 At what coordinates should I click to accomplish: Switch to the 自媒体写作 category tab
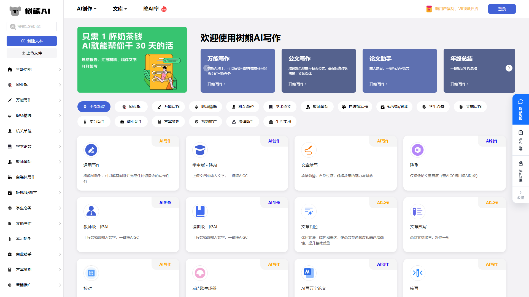click(x=355, y=107)
